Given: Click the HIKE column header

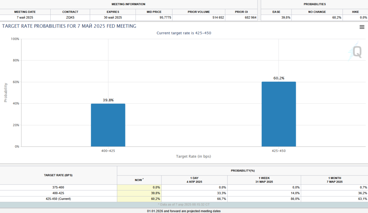Looking at the screenshot, I should pyautogui.click(x=355, y=12).
